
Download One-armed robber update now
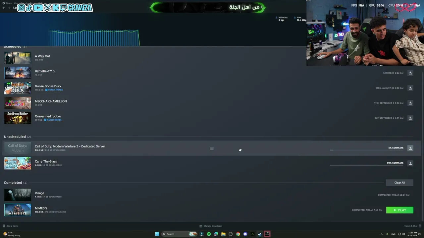[x=410, y=118]
